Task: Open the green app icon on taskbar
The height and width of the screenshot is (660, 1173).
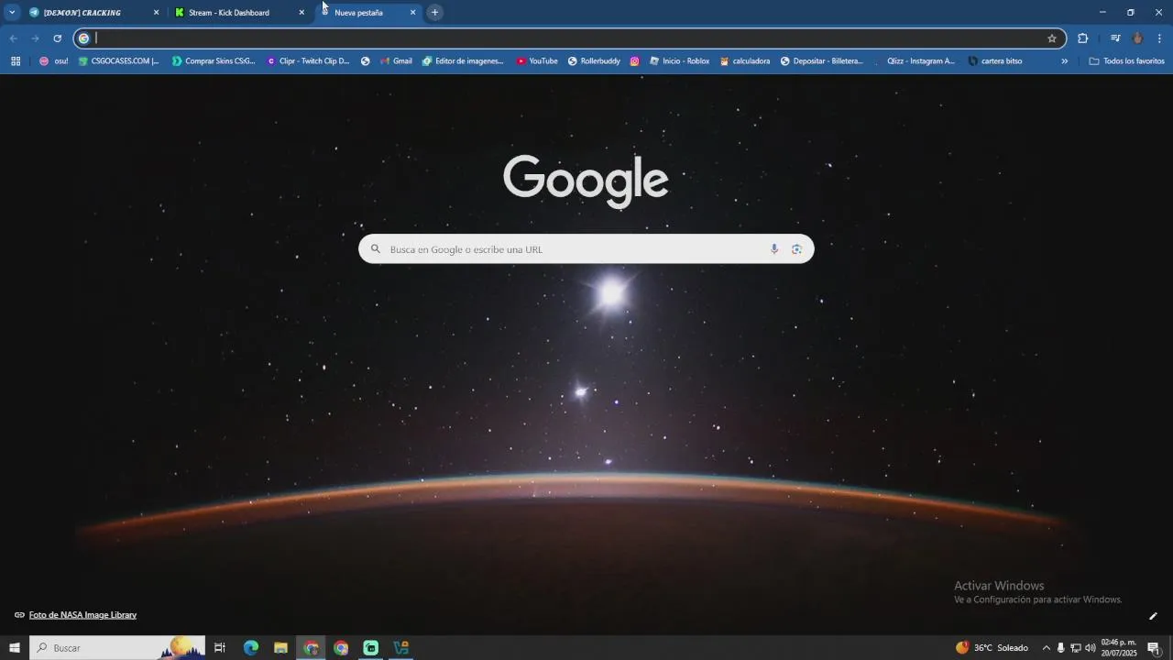Action: coord(371,648)
